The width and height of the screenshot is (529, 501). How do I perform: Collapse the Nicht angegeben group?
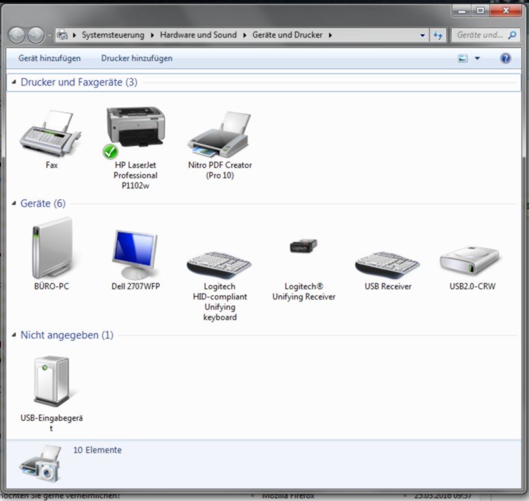14,335
